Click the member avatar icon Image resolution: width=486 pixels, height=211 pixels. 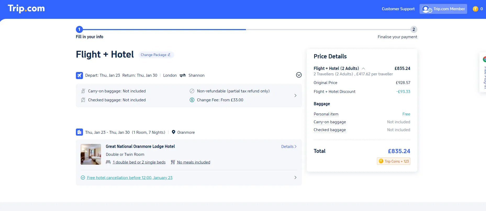pos(426,9)
